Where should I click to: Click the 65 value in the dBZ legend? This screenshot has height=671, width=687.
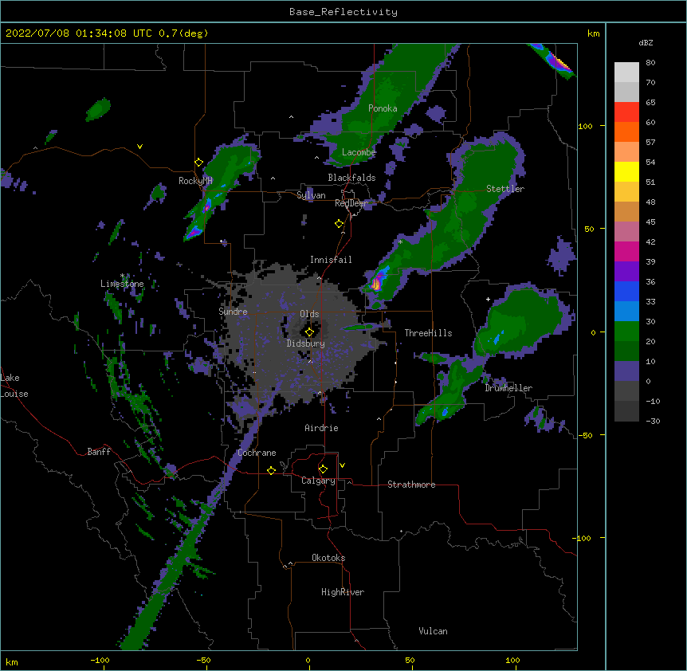coord(650,103)
